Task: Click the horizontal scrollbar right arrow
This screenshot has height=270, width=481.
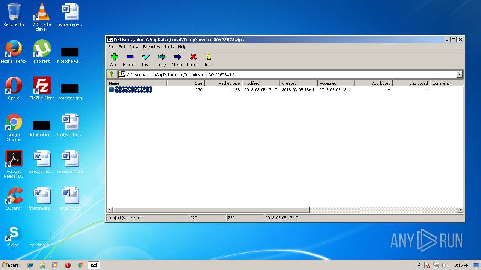Action: click(460, 210)
